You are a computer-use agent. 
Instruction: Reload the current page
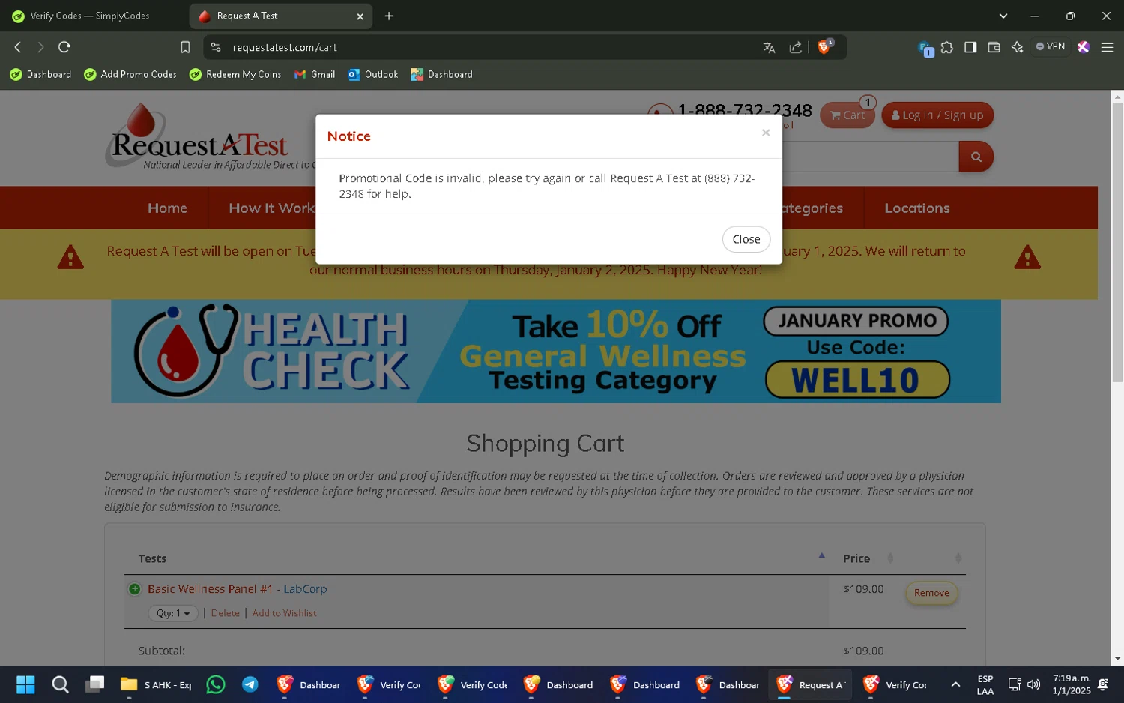pos(64,47)
